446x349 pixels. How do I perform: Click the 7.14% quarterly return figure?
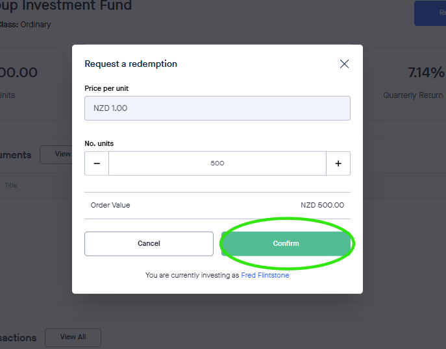pyautogui.click(x=425, y=72)
